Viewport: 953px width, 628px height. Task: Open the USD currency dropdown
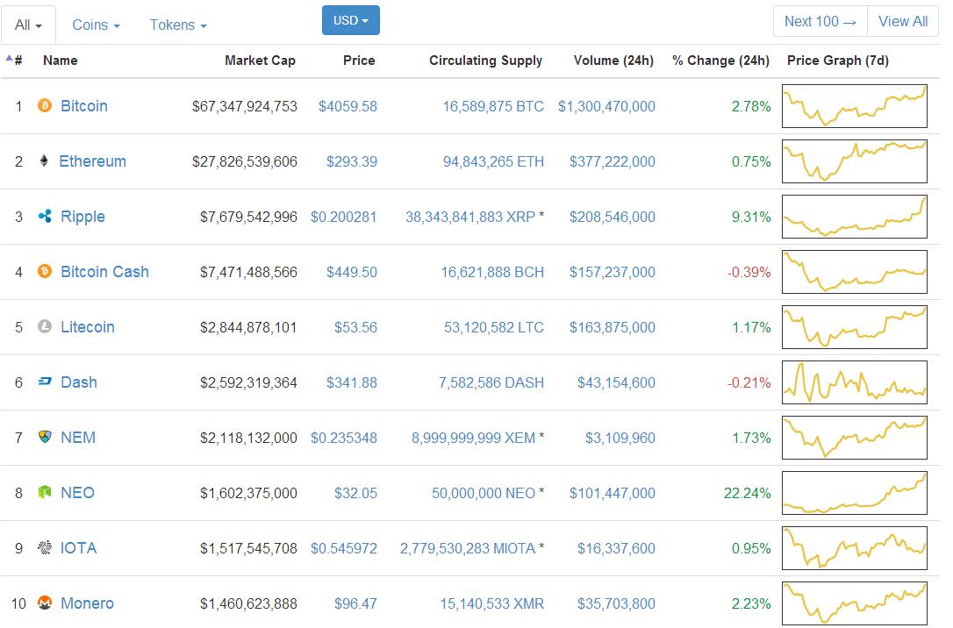click(350, 20)
